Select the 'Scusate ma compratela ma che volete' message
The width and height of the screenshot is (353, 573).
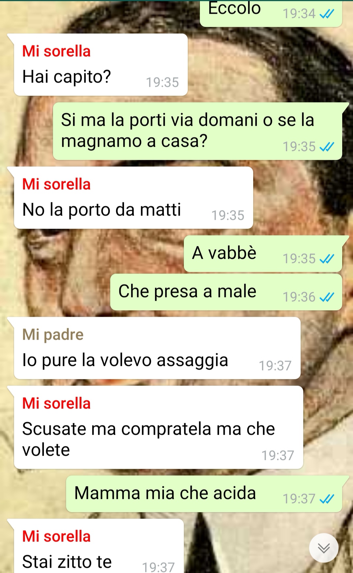(158, 428)
